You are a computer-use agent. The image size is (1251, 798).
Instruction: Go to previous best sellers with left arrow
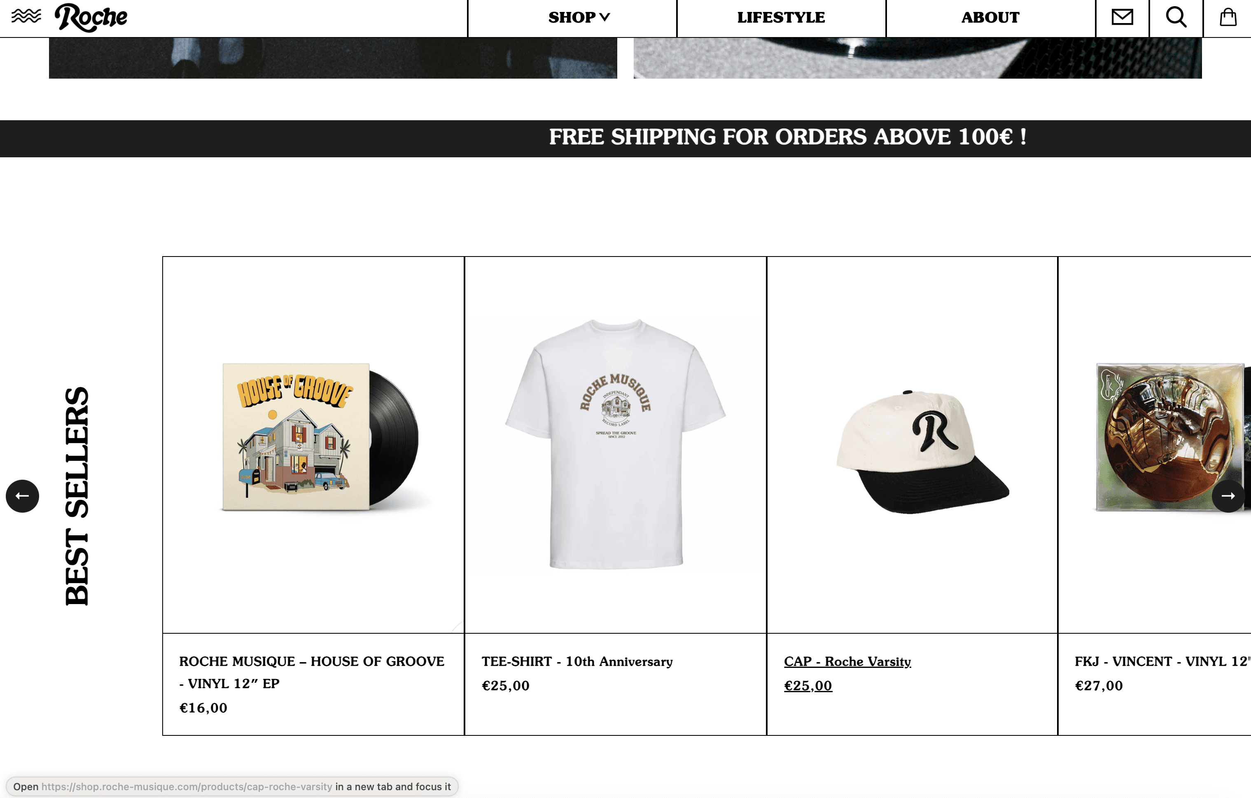click(x=22, y=496)
